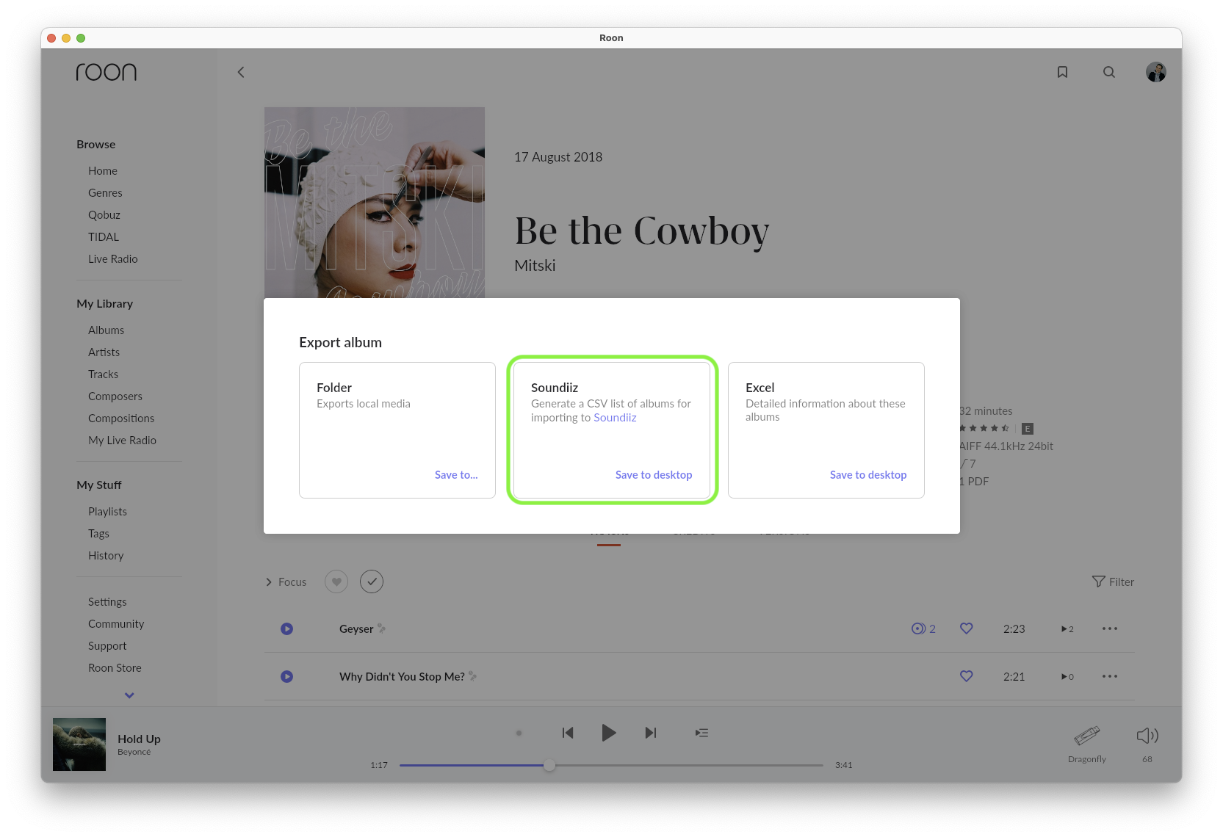Open more options for Why Didn't You Stop Me?
This screenshot has width=1223, height=837.
1110,676
